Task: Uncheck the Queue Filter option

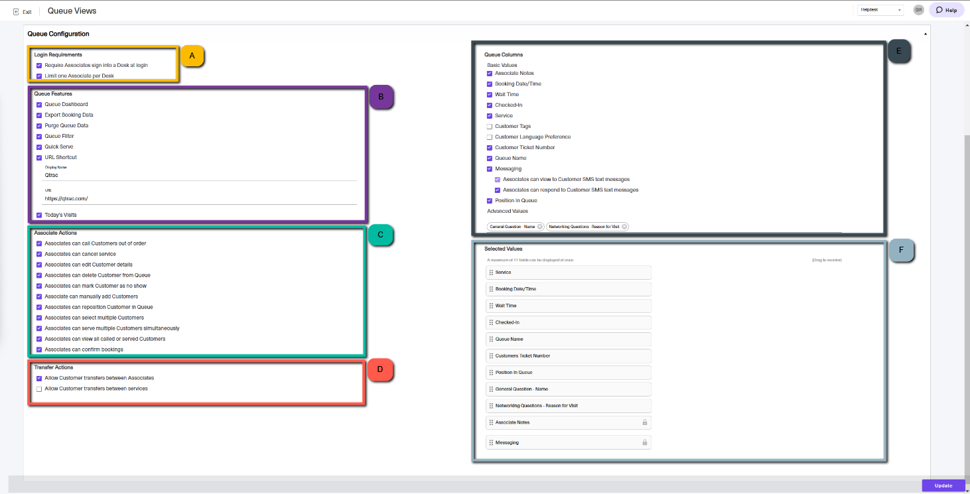Action: click(x=39, y=136)
